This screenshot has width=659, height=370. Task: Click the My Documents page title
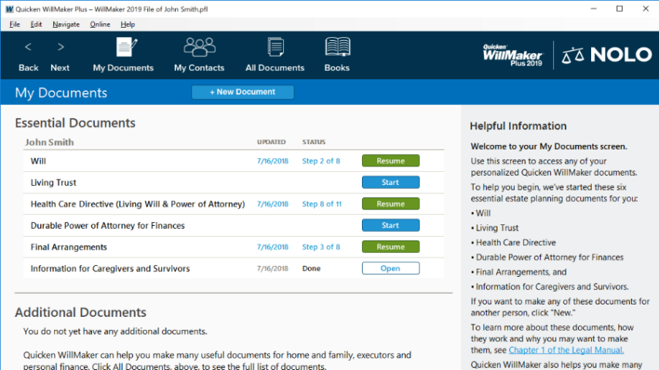[61, 92]
